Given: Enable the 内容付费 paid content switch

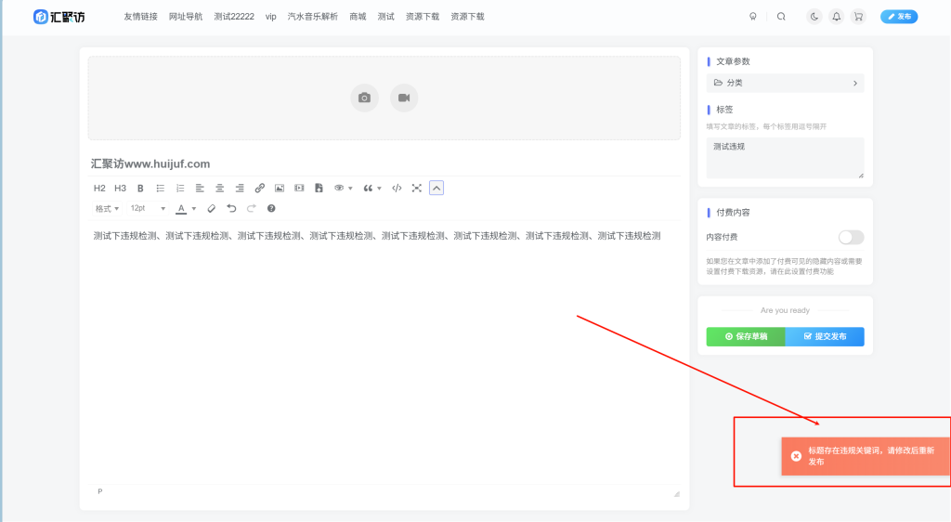Looking at the screenshot, I should [x=850, y=238].
